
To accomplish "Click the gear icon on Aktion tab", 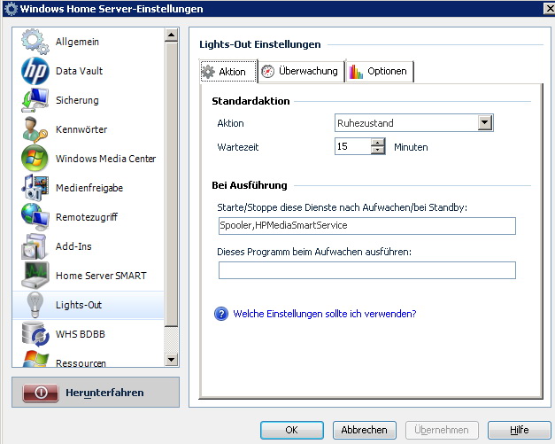I will click(x=208, y=72).
